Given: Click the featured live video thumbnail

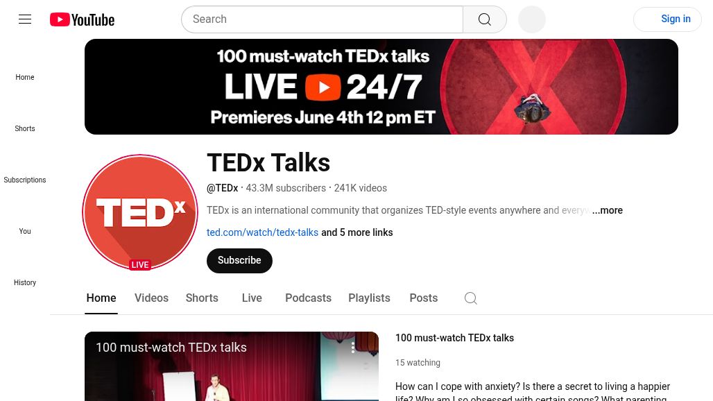Looking at the screenshot, I should [232, 366].
